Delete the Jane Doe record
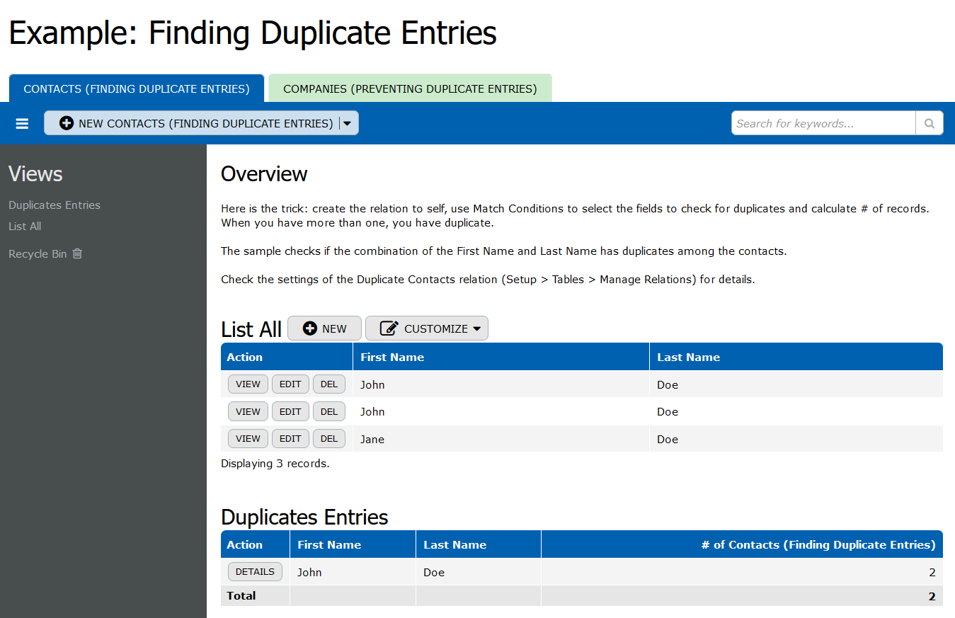The width and height of the screenshot is (955, 618). pos(329,438)
